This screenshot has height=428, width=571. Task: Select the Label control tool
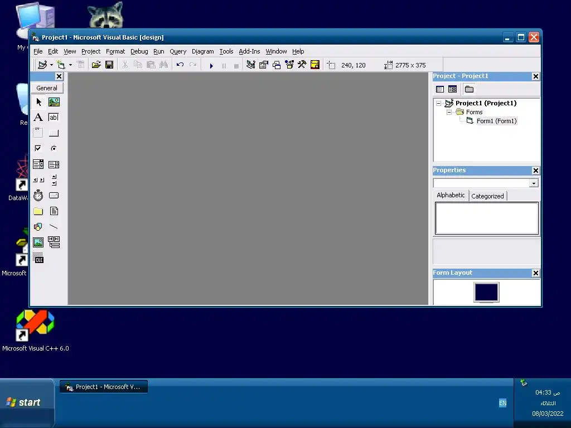point(38,118)
